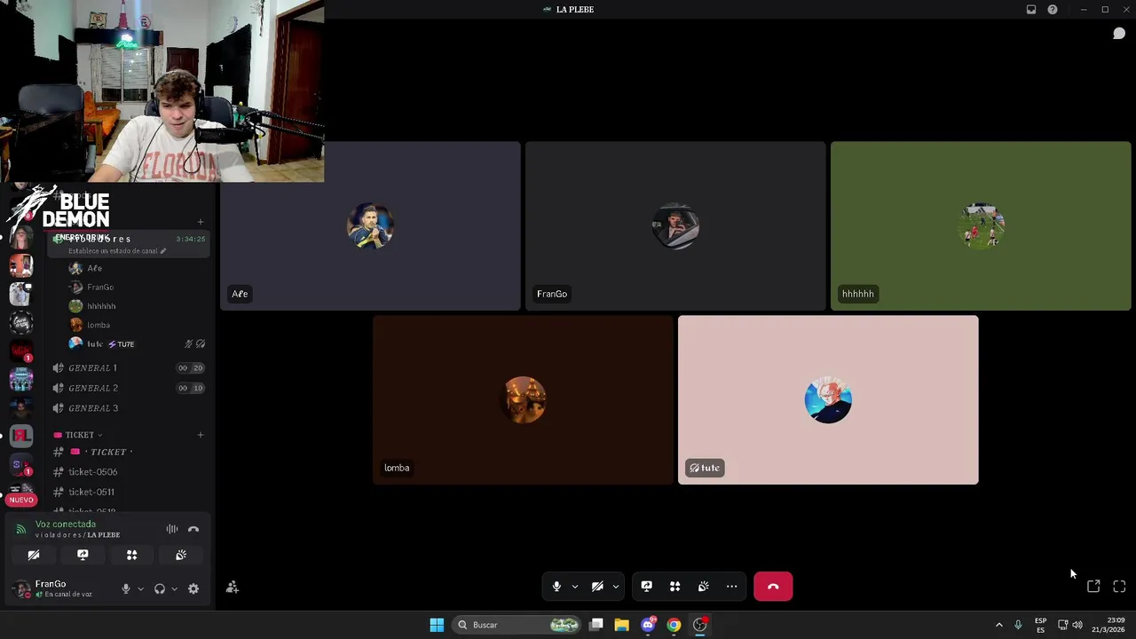Enter full screen for the call
Image resolution: width=1136 pixels, height=639 pixels.
pyautogui.click(x=1119, y=587)
